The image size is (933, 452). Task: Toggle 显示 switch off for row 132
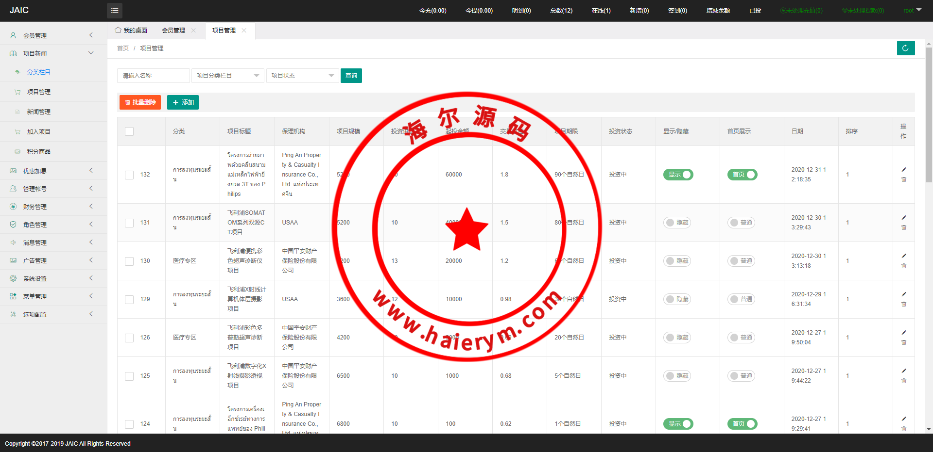pyautogui.click(x=678, y=175)
